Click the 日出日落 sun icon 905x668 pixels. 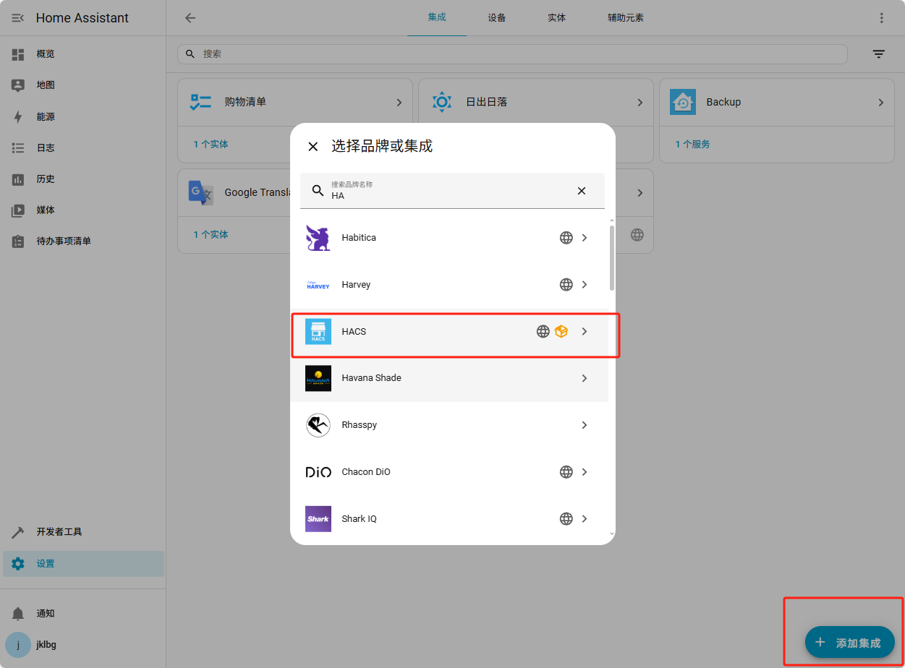[x=441, y=103]
